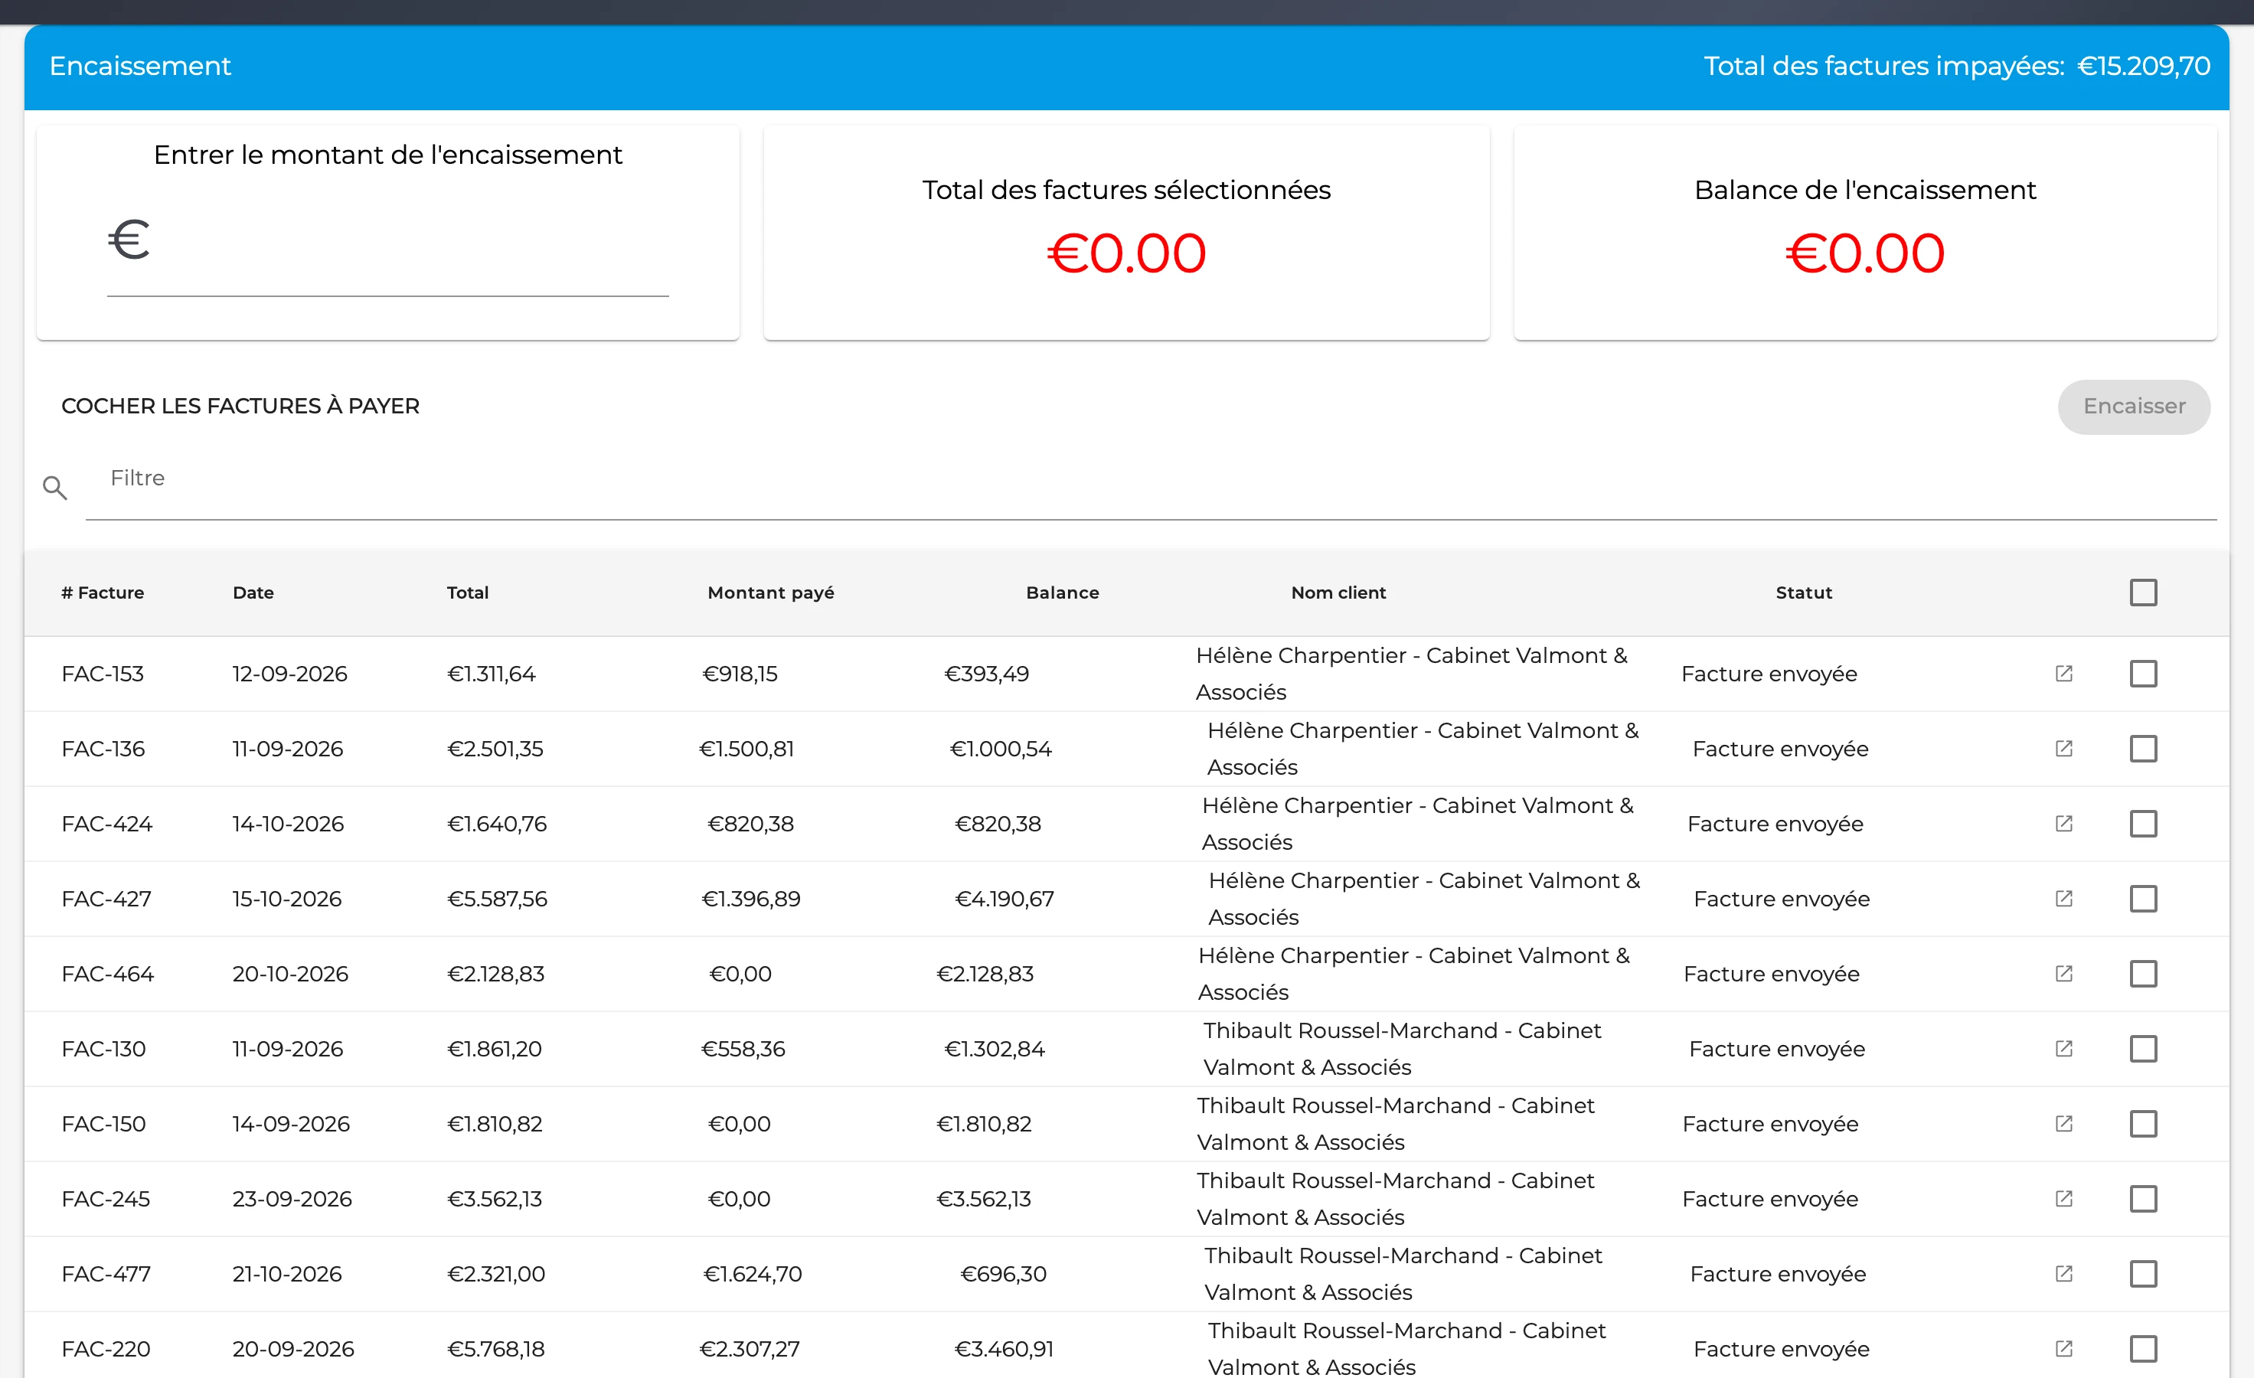Image resolution: width=2254 pixels, height=1378 pixels.
Task: Check the select-all checkbox in table header
Action: (x=2143, y=593)
